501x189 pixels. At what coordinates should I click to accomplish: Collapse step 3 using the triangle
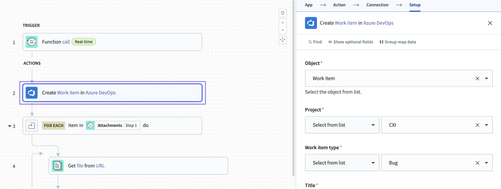(10, 126)
